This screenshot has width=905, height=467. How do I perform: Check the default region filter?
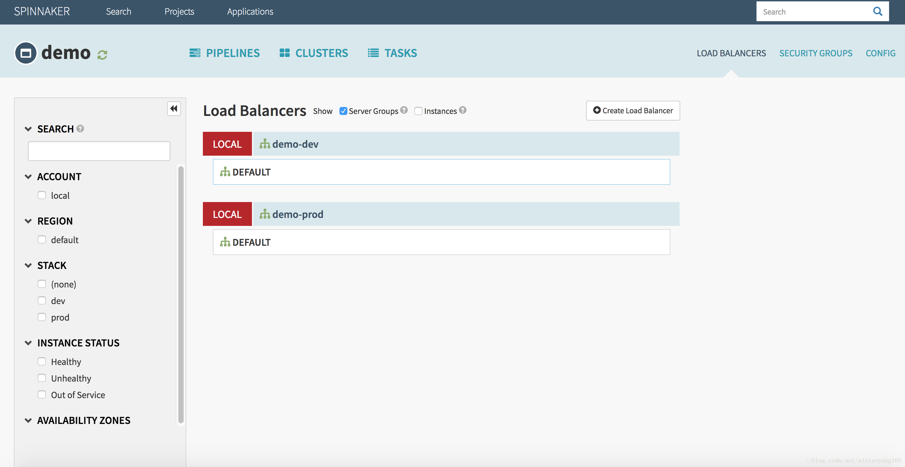point(42,239)
